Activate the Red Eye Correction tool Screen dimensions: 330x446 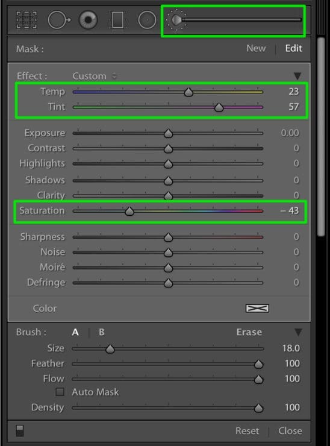pos(88,20)
